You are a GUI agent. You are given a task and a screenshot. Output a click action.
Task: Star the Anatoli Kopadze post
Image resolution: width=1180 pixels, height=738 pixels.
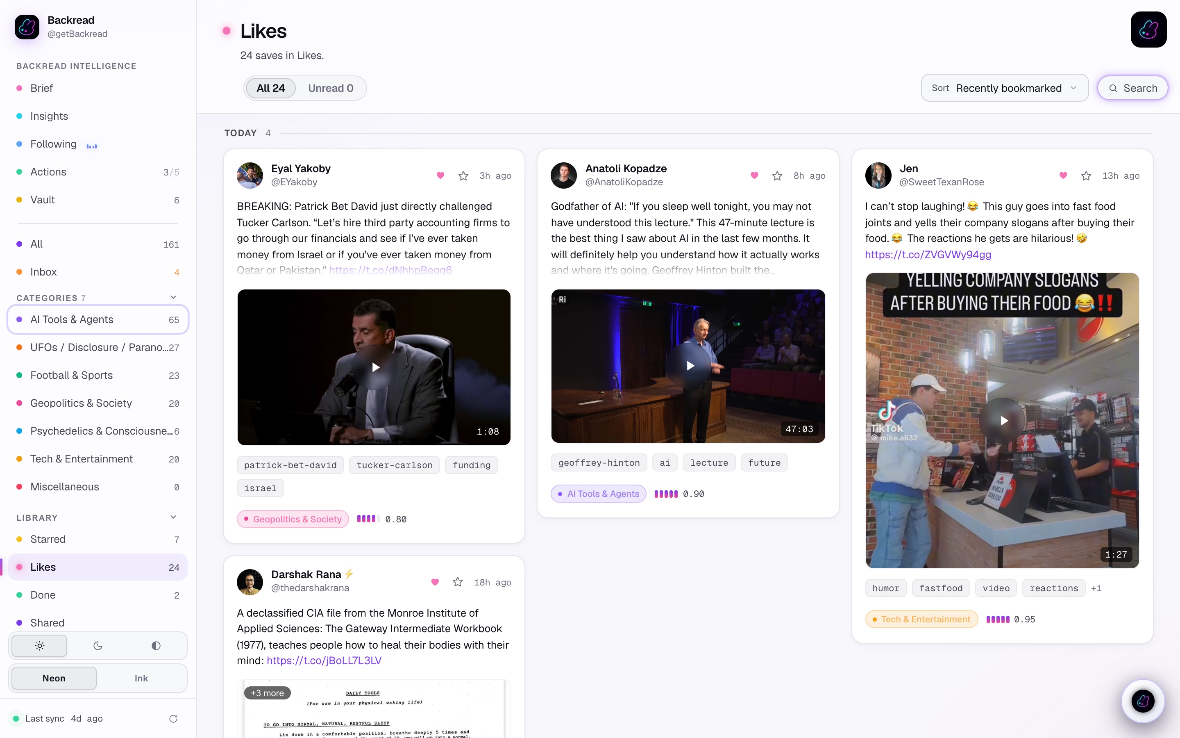pos(777,175)
